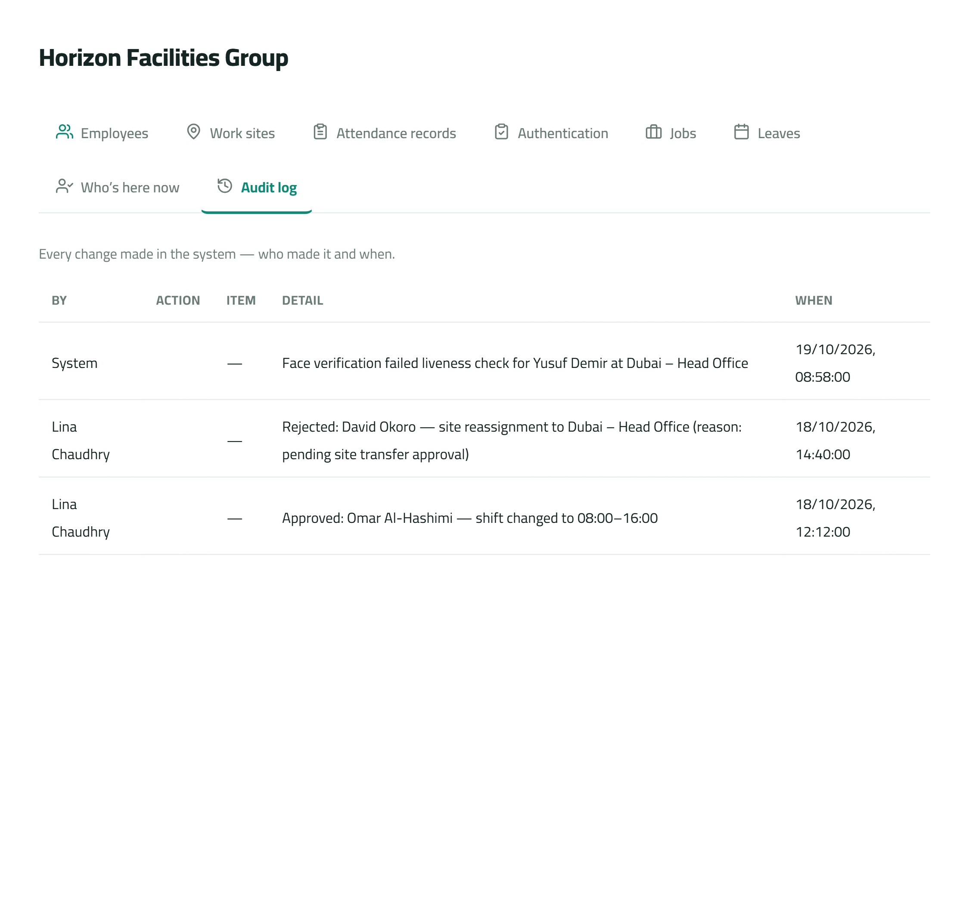The width and height of the screenshot is (969, 908).
Task: Go to the Attendance records tab
Action: click(x=385, y=133)
